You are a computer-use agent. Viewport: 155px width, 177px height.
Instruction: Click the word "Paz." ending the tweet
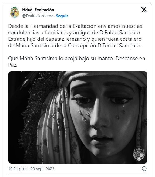pyautogui.click(x=13, y=65)
